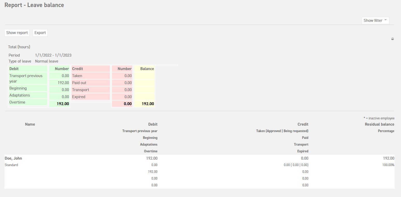Click the small printer icon
Viewport: 401px width, 197px height.
[392, 39]
